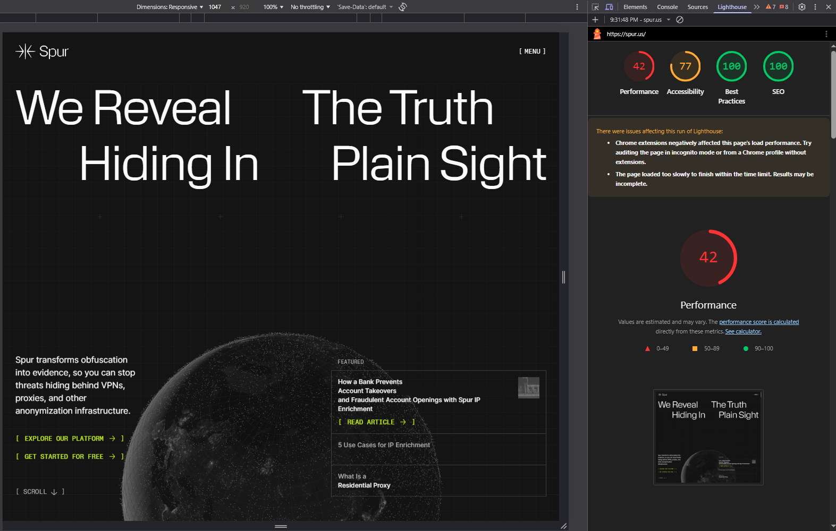
Task: Open the 8 errors issue counter
Action: (x=784, y=7)
